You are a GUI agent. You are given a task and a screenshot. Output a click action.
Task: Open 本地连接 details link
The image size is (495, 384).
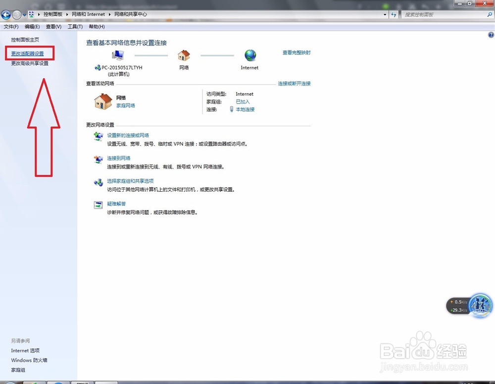245,110
